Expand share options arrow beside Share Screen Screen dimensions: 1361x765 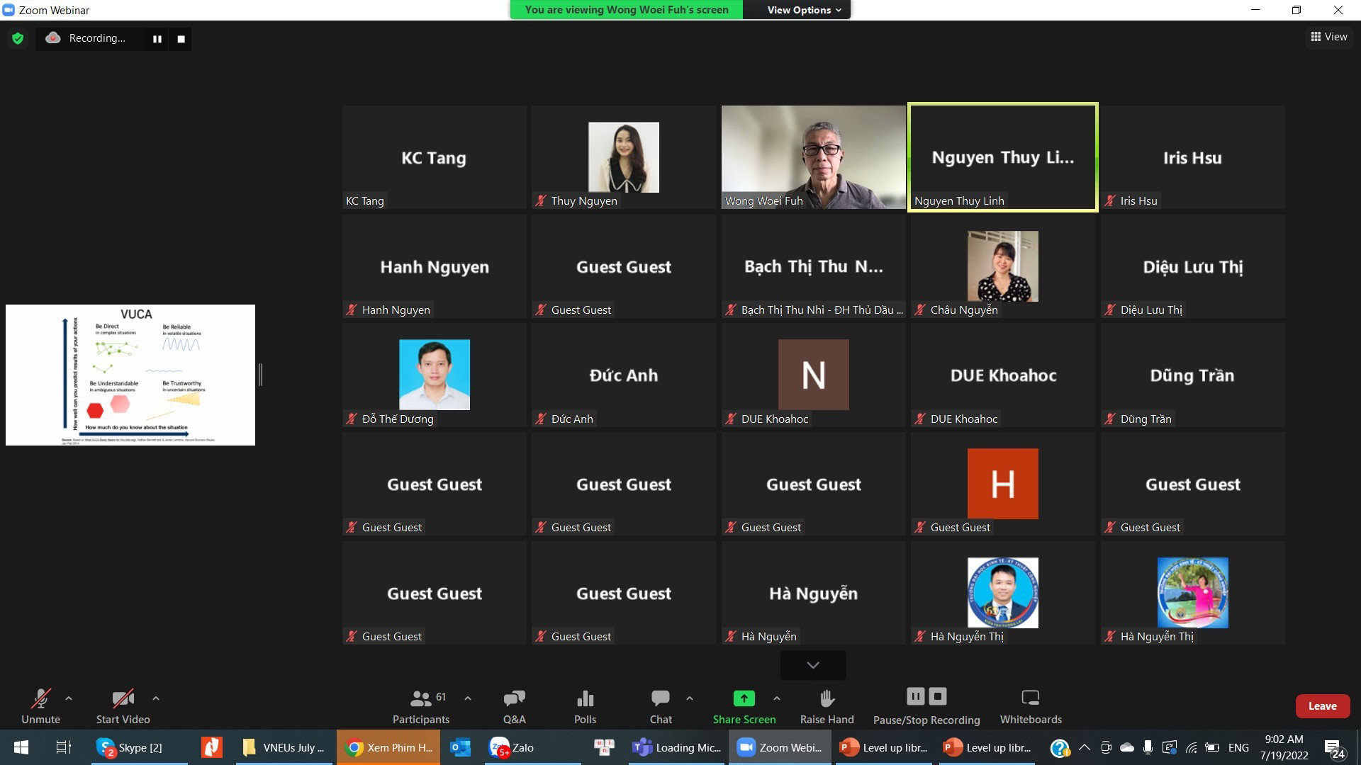[x=777, y=698]
